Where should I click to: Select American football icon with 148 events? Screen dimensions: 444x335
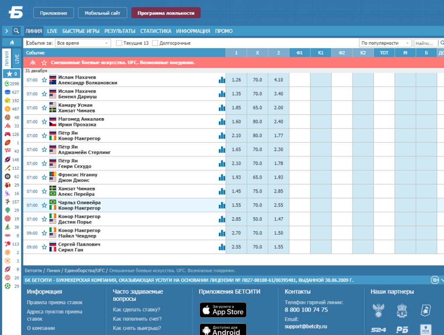click(x=7, y=160)
